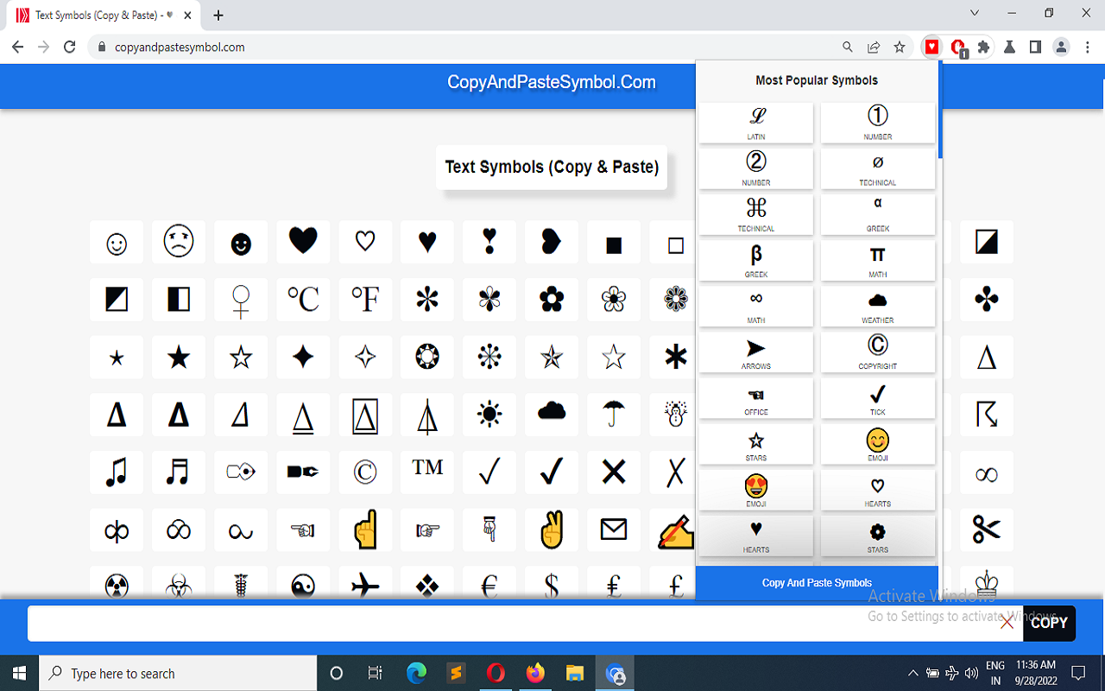
Task: Choose the black four-pointed star symbol
Action: [303, 358]
